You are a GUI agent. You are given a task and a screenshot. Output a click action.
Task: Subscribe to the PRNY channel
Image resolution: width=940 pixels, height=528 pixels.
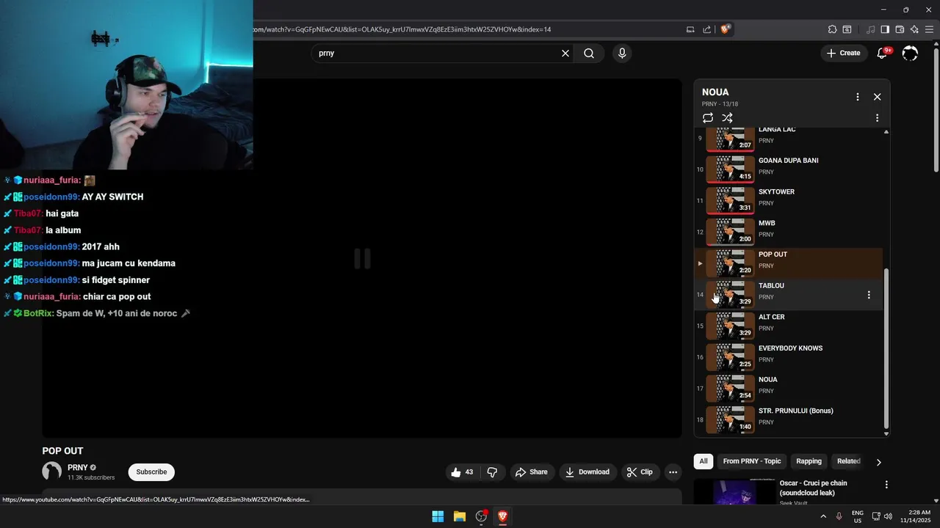(x=151, y=472)
